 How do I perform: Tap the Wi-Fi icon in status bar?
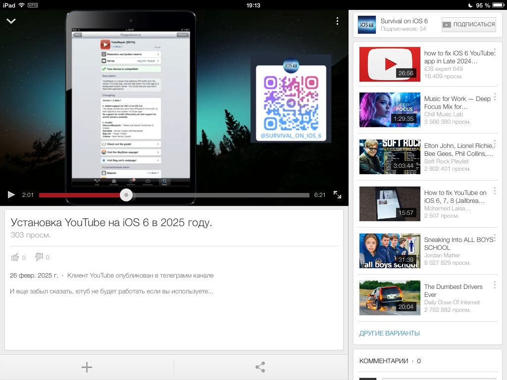(22, 5)
